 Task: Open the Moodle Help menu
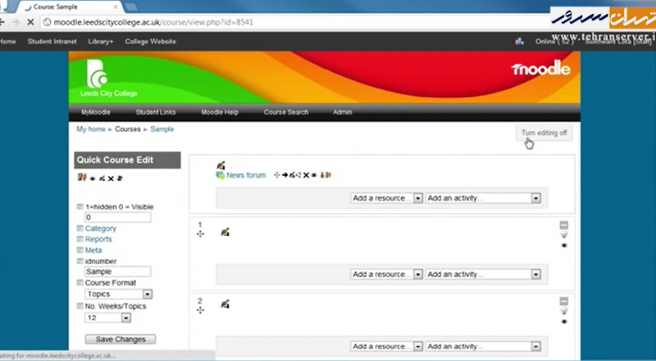click(220, 112)
